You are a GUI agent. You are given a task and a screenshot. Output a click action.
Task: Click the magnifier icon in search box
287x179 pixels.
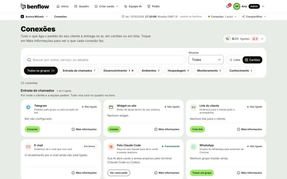(29, 60)
